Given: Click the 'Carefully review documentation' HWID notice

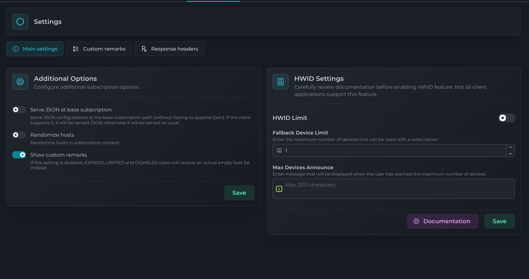Looking at the screenshot, I should tap(390, 91).
